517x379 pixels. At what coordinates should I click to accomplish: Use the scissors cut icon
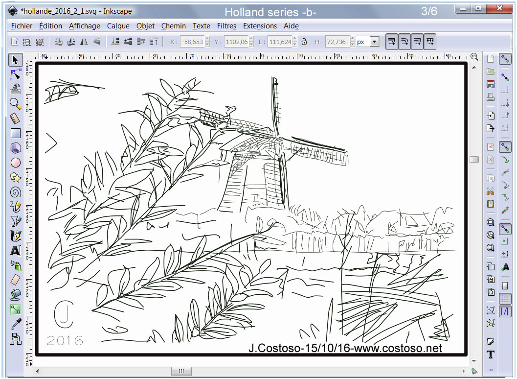491,191
